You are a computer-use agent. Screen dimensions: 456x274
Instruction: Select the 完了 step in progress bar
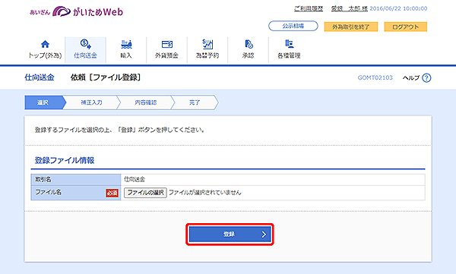[x=195, y=102]
